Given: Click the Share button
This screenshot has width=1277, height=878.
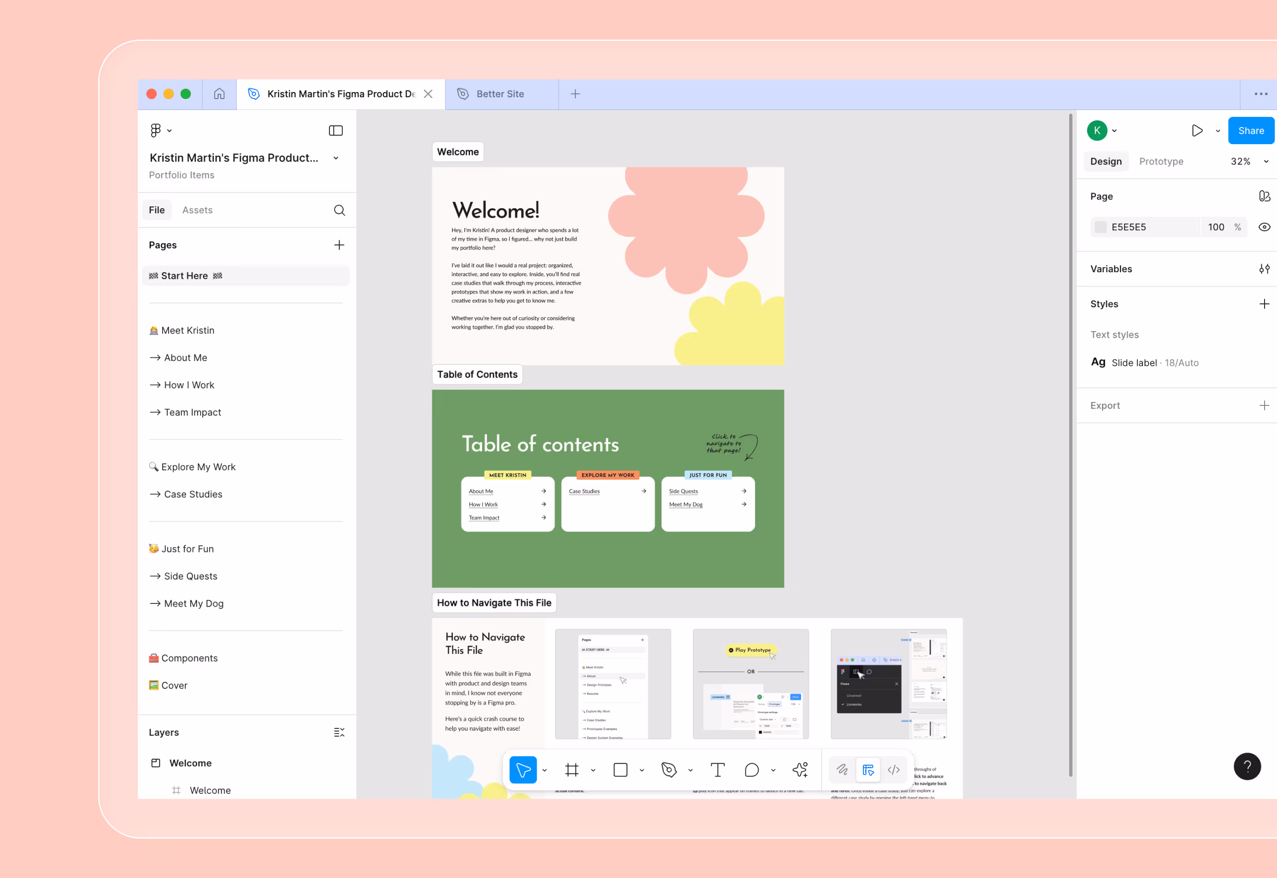Looking at the screenshot, I should pos(1251,130).
